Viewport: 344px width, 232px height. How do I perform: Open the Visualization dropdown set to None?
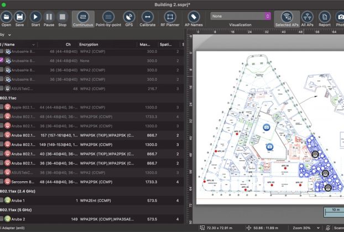(241, 16)
